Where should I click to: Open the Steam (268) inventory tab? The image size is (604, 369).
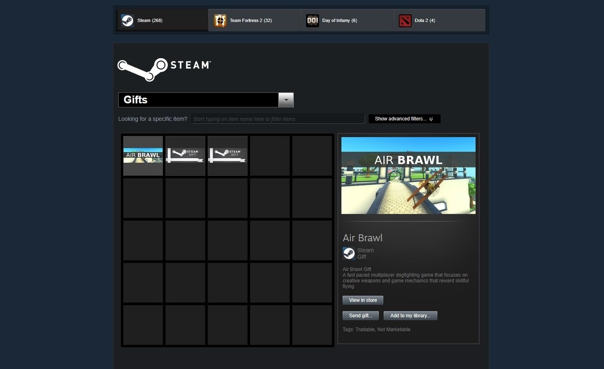(162, 20)
